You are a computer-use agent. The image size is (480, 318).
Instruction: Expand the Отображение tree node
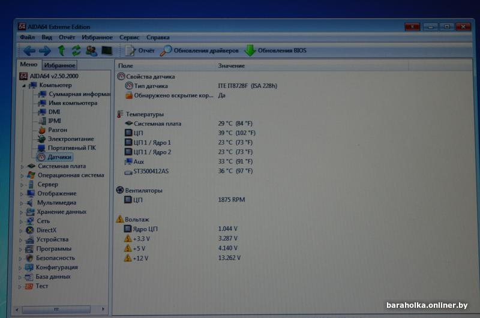coord(22,194)
